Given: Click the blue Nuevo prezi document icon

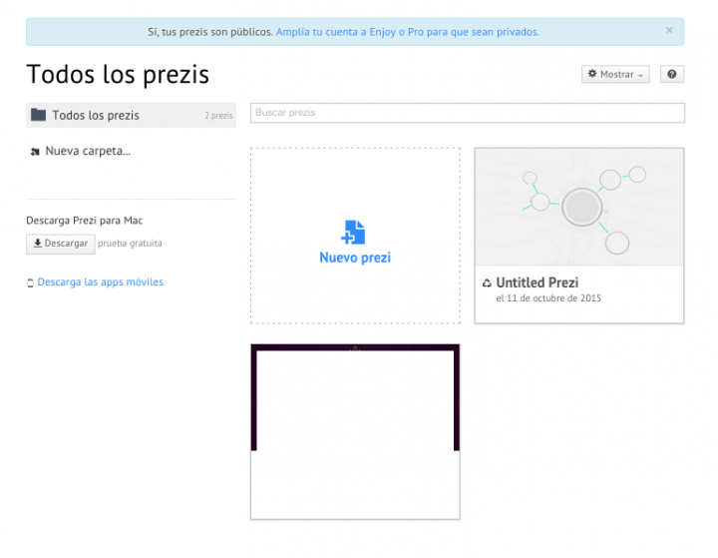Looking at the screenshot, I should click(x=354, y=233).
